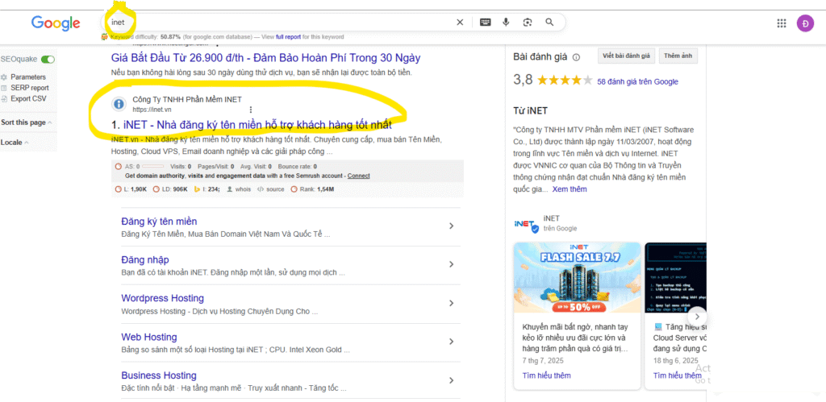Open the Google apps grid
826x402 pixels.
782,23
